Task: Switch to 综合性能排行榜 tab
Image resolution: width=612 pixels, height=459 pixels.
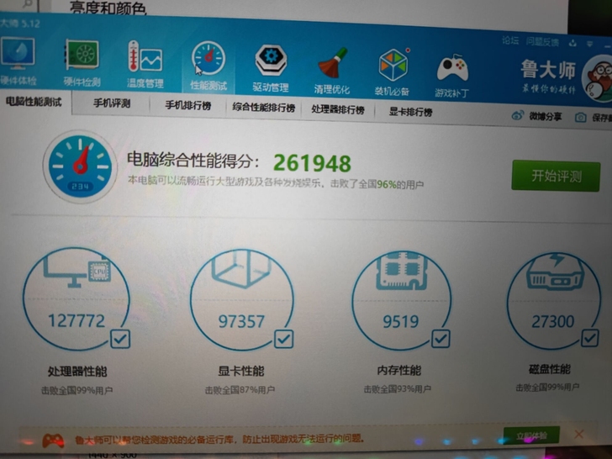Action: (x=263, y=108)
